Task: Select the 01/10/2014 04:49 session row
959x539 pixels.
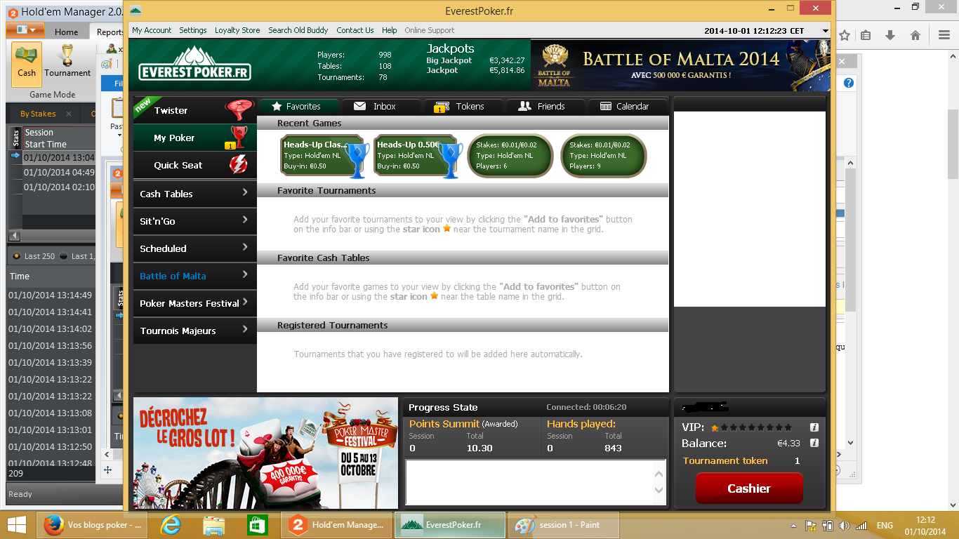Action: click(x=59, y=172)
